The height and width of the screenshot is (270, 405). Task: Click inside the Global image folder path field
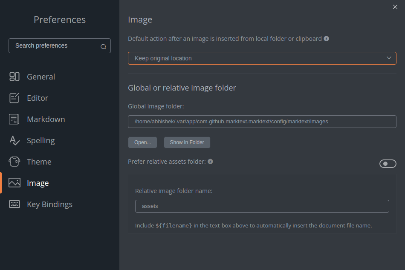(262, 121)
